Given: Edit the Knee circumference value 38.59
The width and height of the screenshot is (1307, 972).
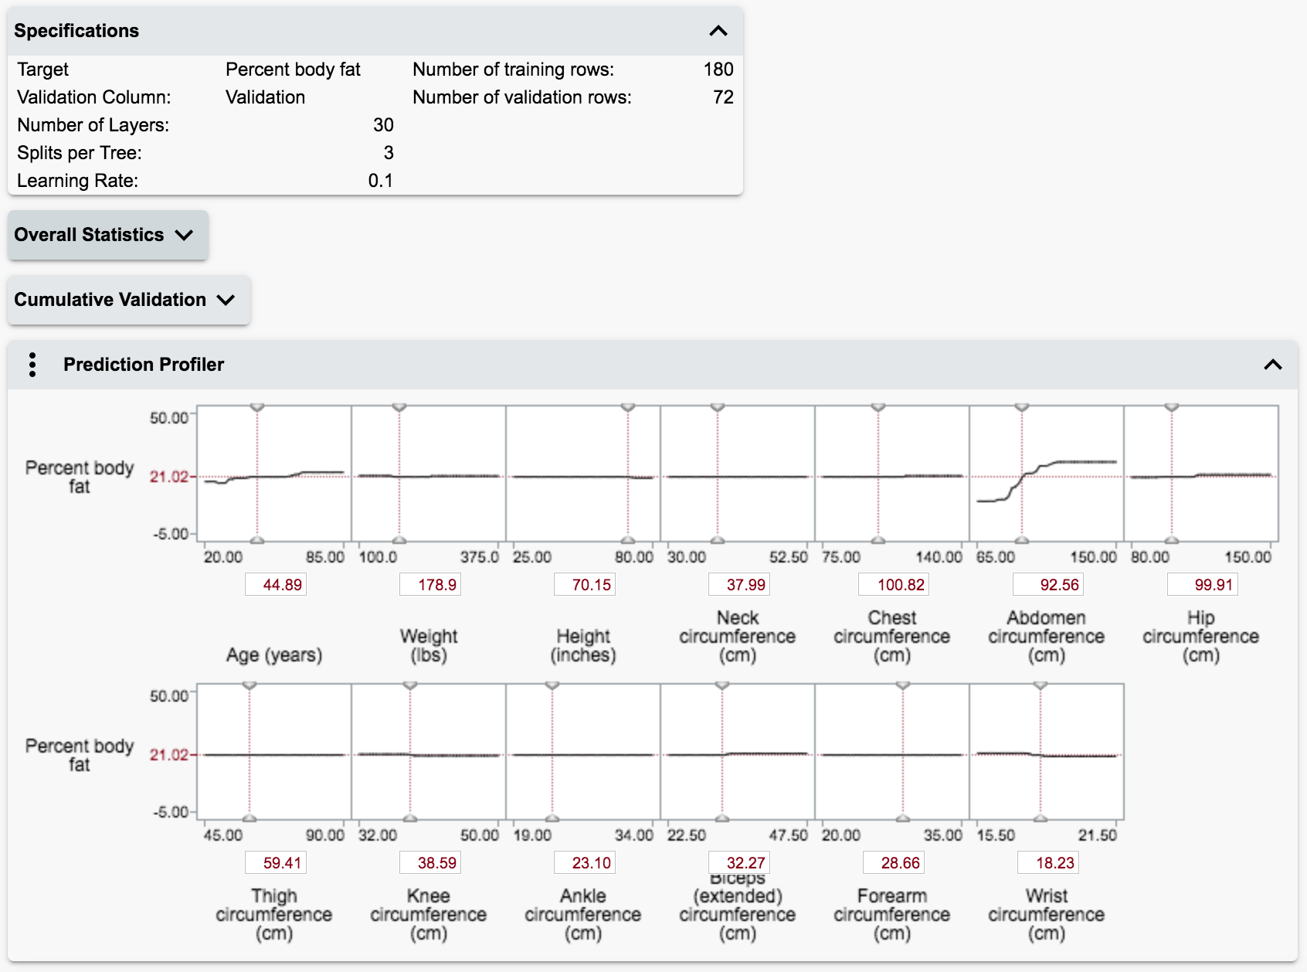Looking at the screenshot, I should pos(429,862).
